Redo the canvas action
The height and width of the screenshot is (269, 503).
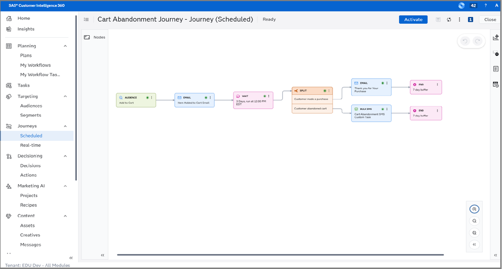pyautogui.click(x=478, y=41)
